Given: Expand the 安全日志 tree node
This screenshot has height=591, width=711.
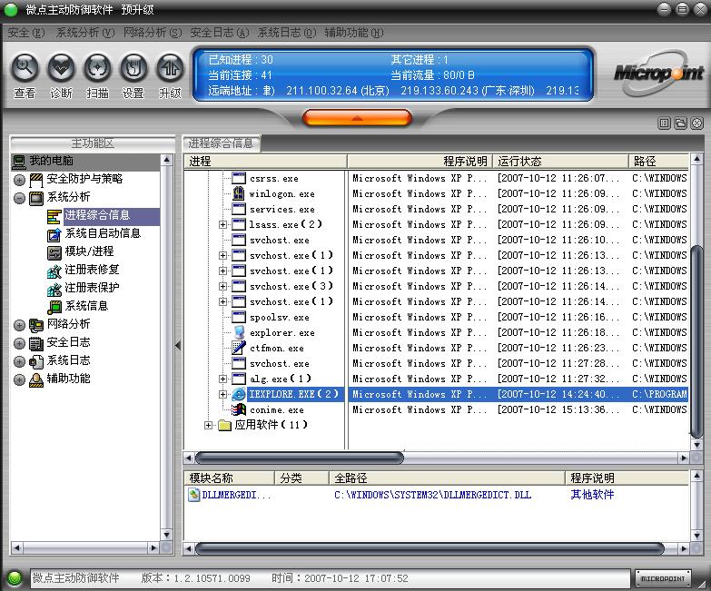Looking at the screenshot, I should (x=19, y=343).
